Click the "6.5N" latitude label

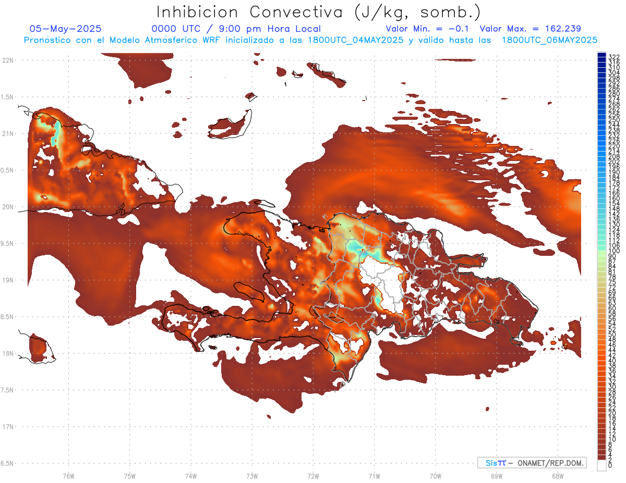7,463
